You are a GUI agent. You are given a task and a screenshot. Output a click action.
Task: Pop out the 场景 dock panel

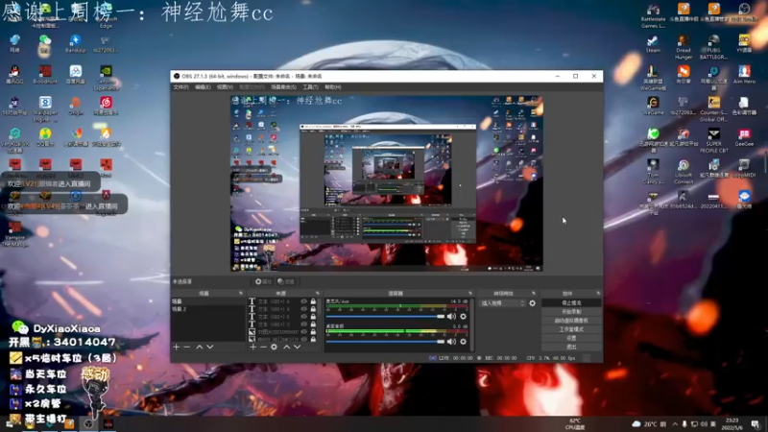240,294
